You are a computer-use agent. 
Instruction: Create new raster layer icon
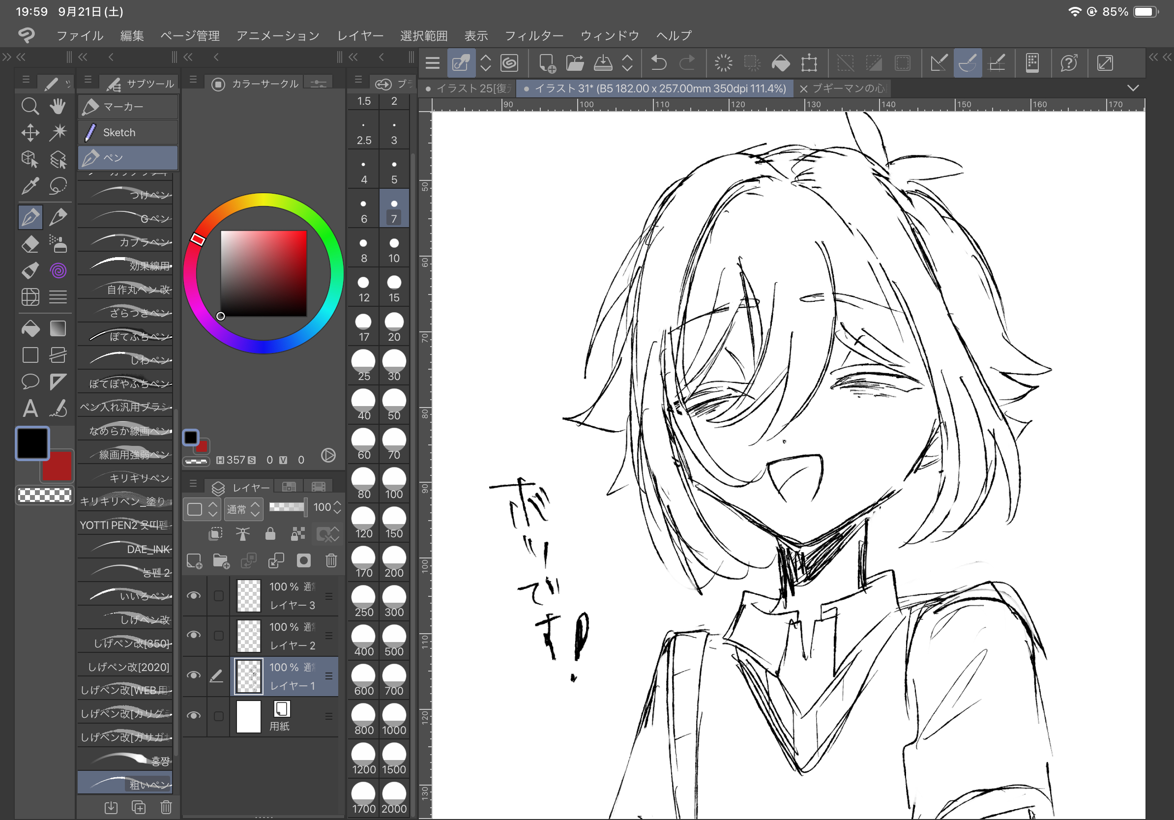coord(194,561)
